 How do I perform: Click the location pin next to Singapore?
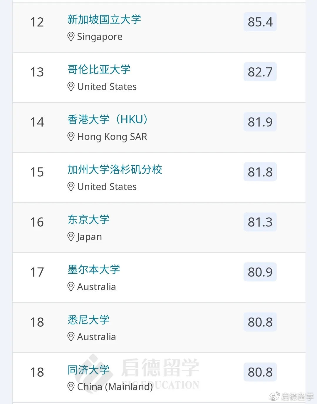pos(71,37)
